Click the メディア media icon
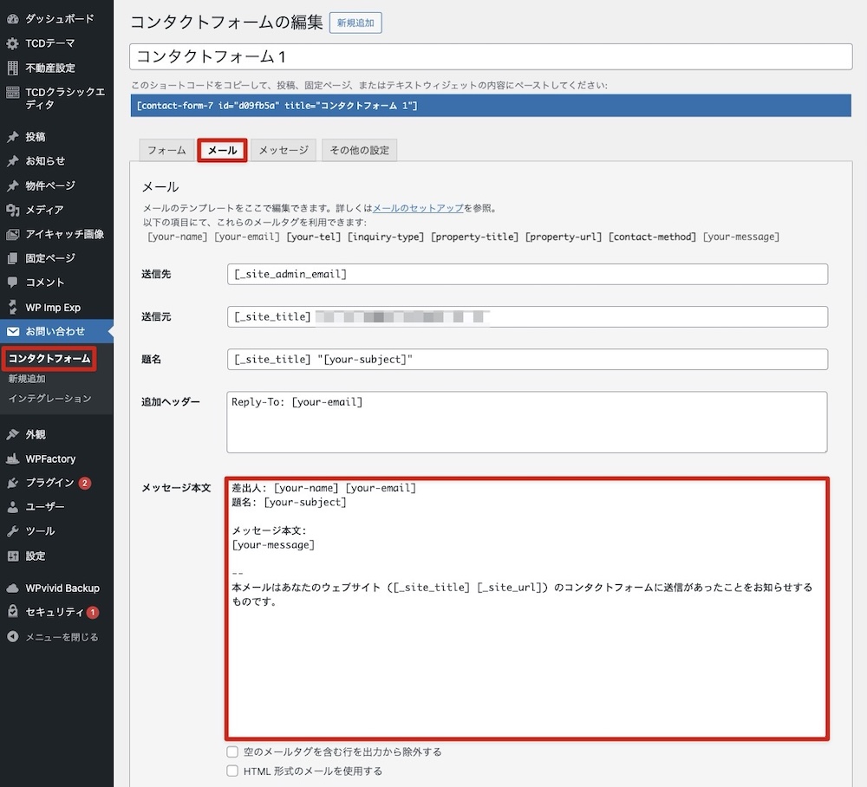867x787 pixels. [13, 210]
